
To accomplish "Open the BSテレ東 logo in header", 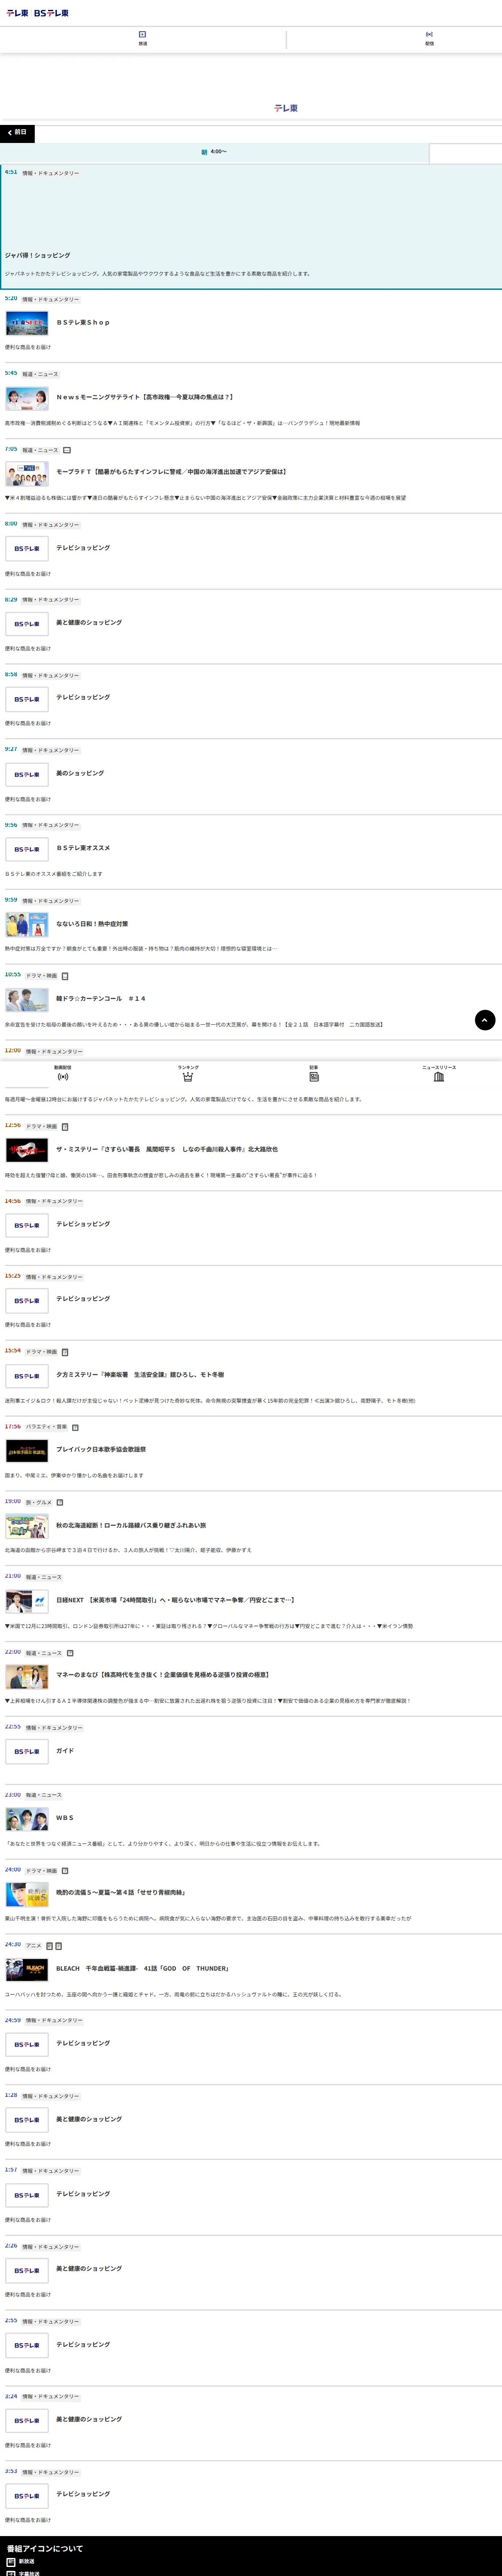I will tap(52, 13).
